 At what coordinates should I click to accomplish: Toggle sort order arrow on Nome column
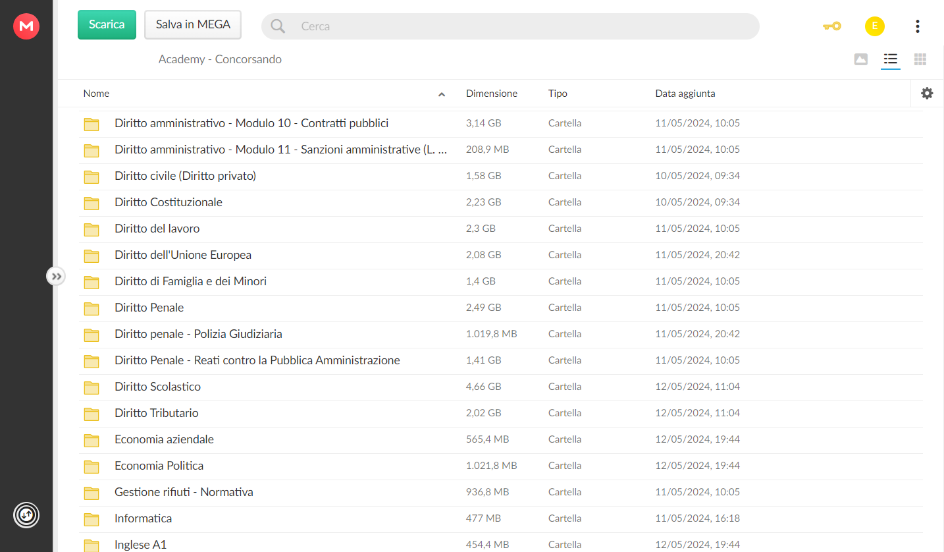[442, 94]
